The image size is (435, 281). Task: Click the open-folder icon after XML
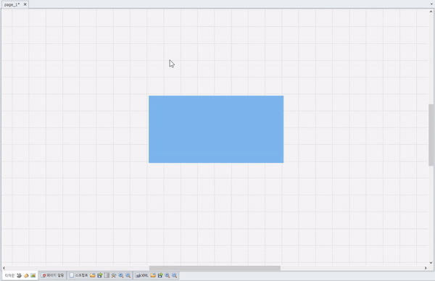click(153, 275)
